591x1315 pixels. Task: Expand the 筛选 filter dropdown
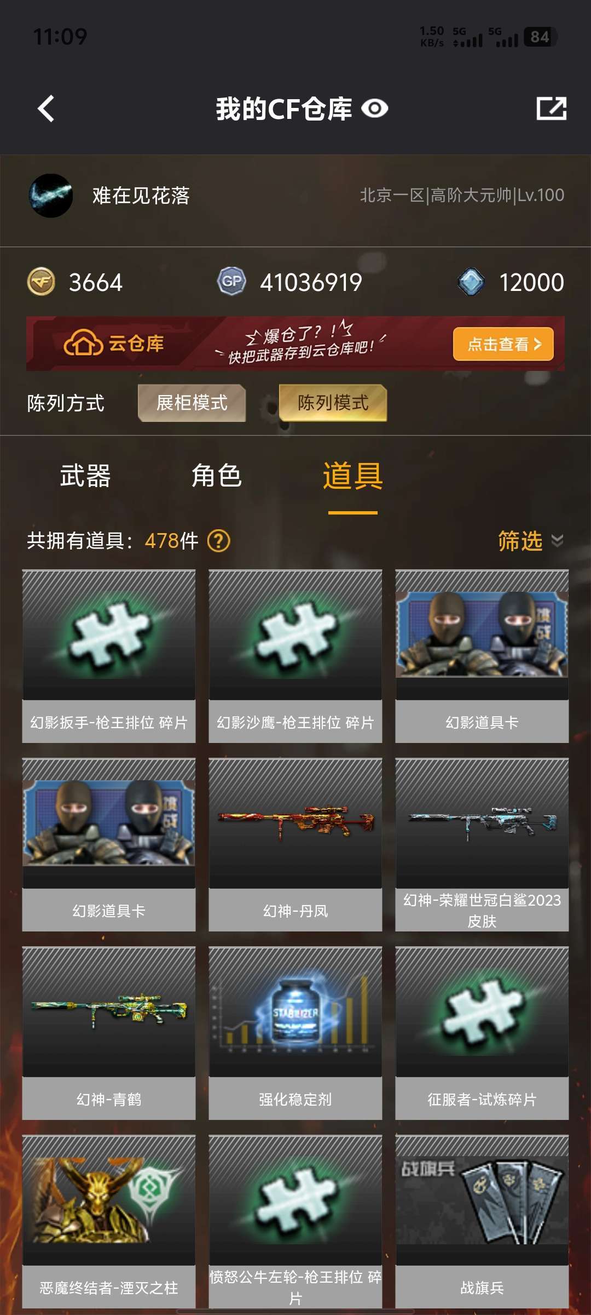[x=530, y=541]
